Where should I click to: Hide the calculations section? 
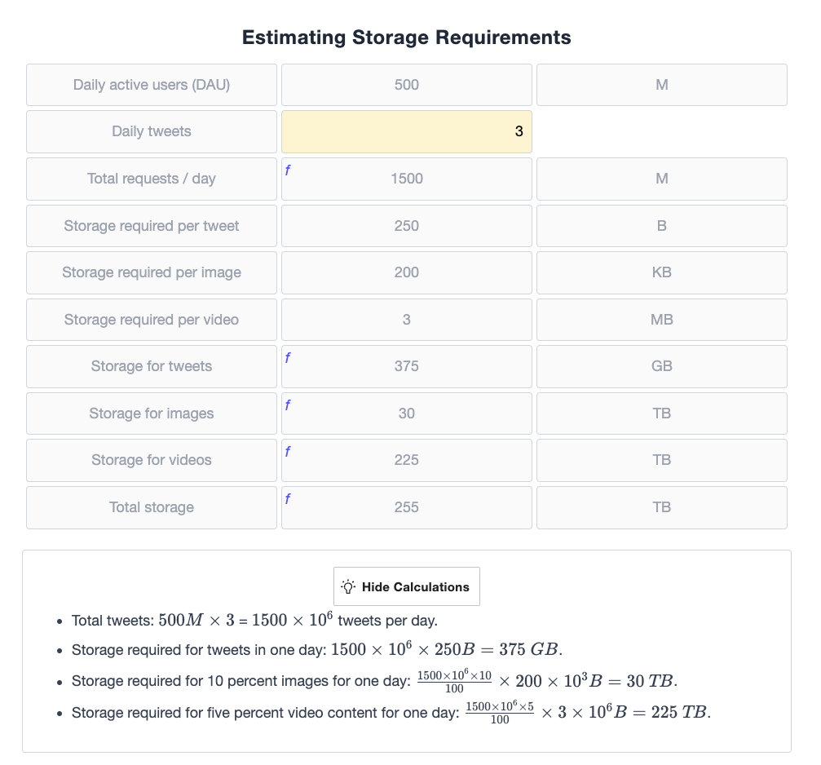[x=406, y=586]
